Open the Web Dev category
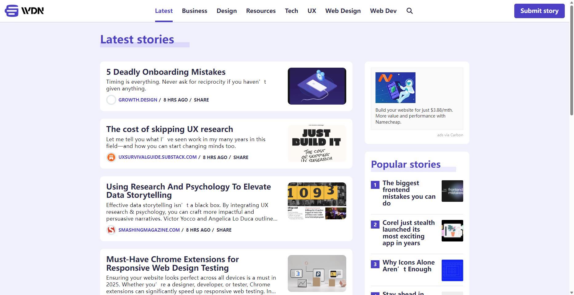Image resolution: width=574 pixels, height=295 pixels. [383, 11]
